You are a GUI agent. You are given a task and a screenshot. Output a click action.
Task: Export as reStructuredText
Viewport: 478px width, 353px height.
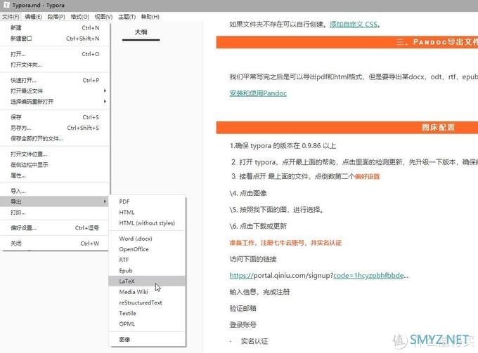click(147, 302)
